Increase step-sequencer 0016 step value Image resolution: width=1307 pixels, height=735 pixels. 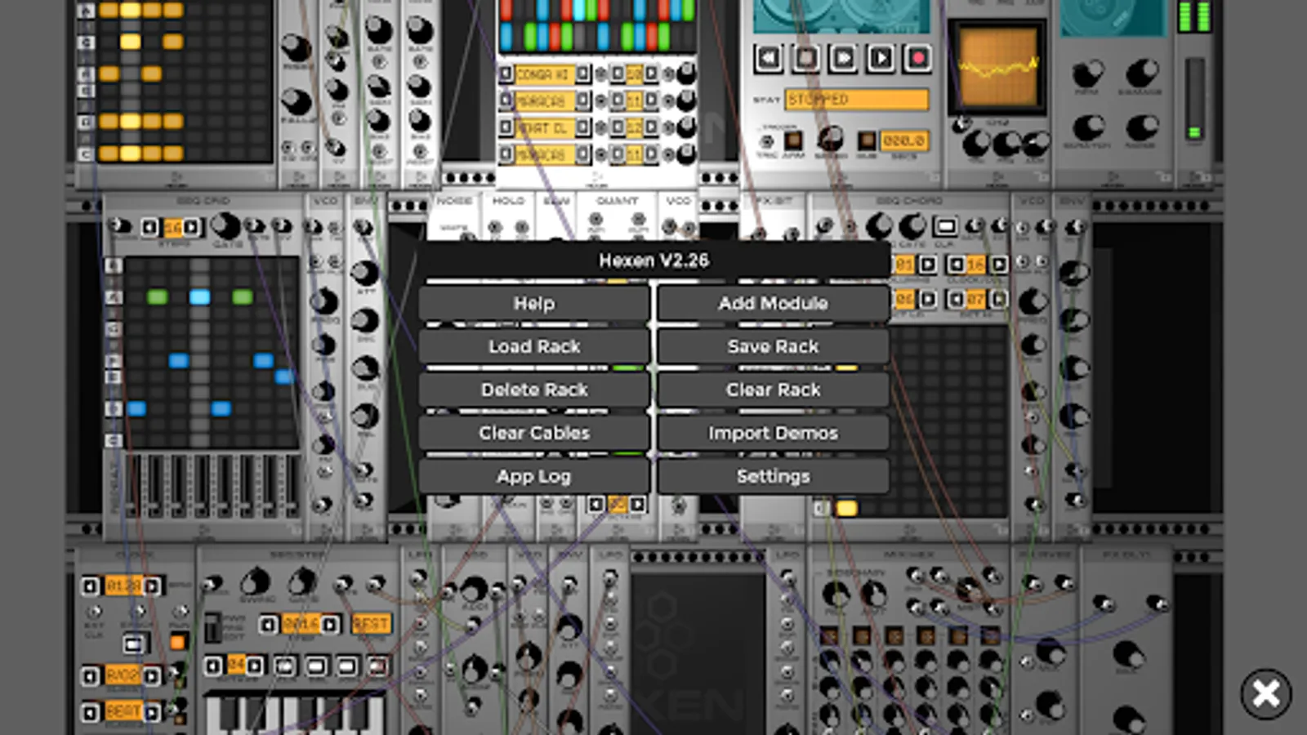[x=330, y=625]
